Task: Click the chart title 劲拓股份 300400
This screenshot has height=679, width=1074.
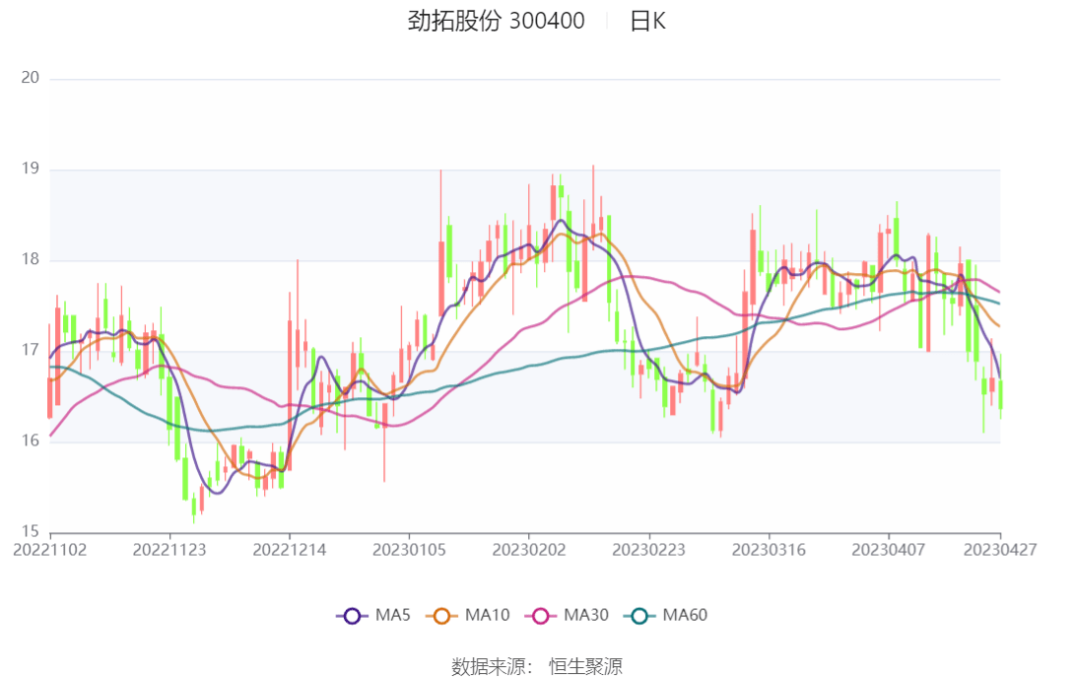Action: click(496, 21)
